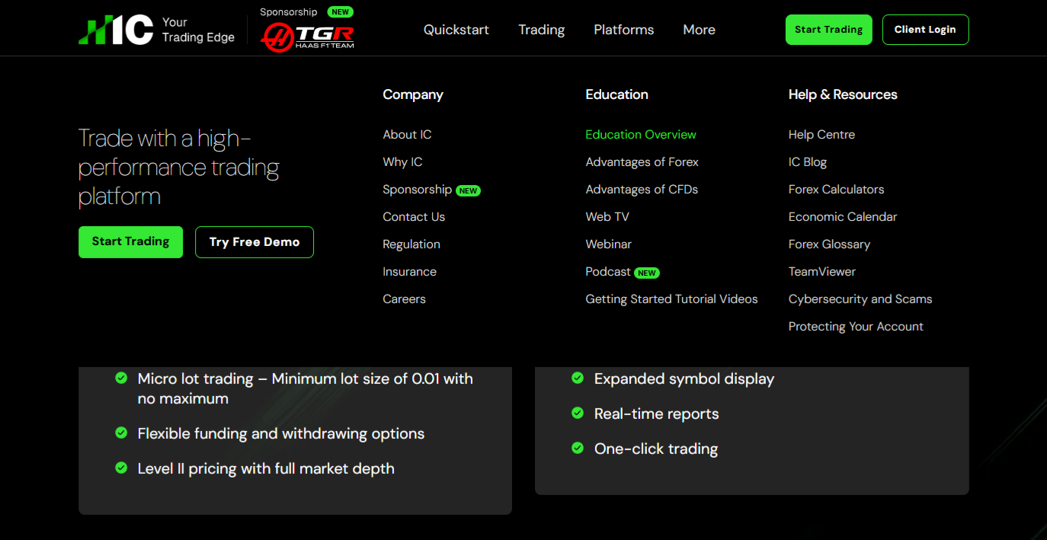
Task: Click the IC Your Trading Edge logo
Action: 156,30
